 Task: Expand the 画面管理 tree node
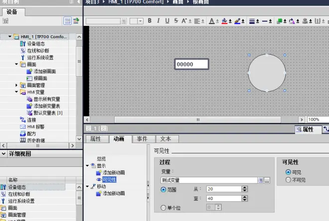click(x=16, y=85)
